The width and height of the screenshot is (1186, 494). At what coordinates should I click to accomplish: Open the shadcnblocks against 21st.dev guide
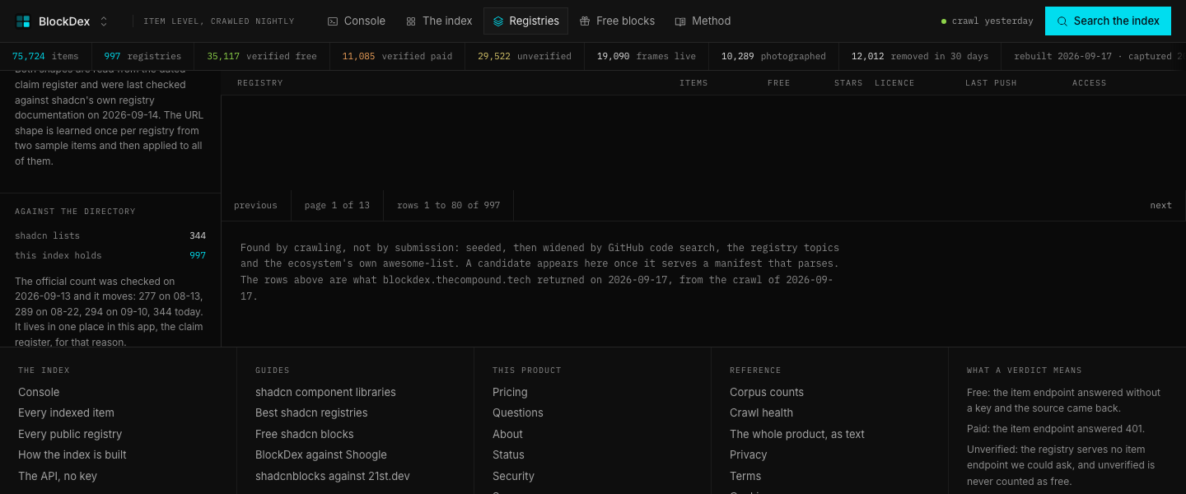333,477
